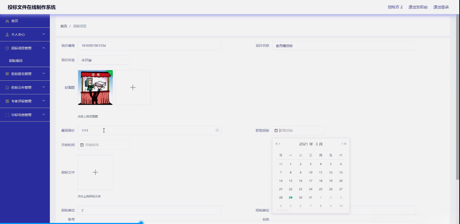The width and height of the screenshot is (460, 224).
Task: Click the 投标文件管理 sidebar icon
Action: 8,87
